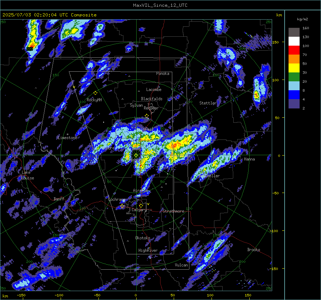Select the Limestone label
Viewport: 321px width, 300px height.
67,138
